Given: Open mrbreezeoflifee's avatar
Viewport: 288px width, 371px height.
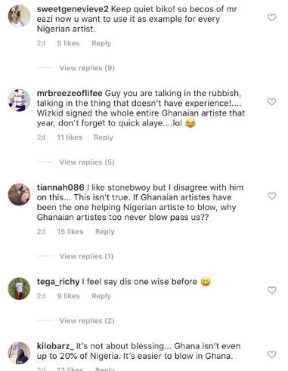Looking at the screenshot, I should [x=19, y=100].
